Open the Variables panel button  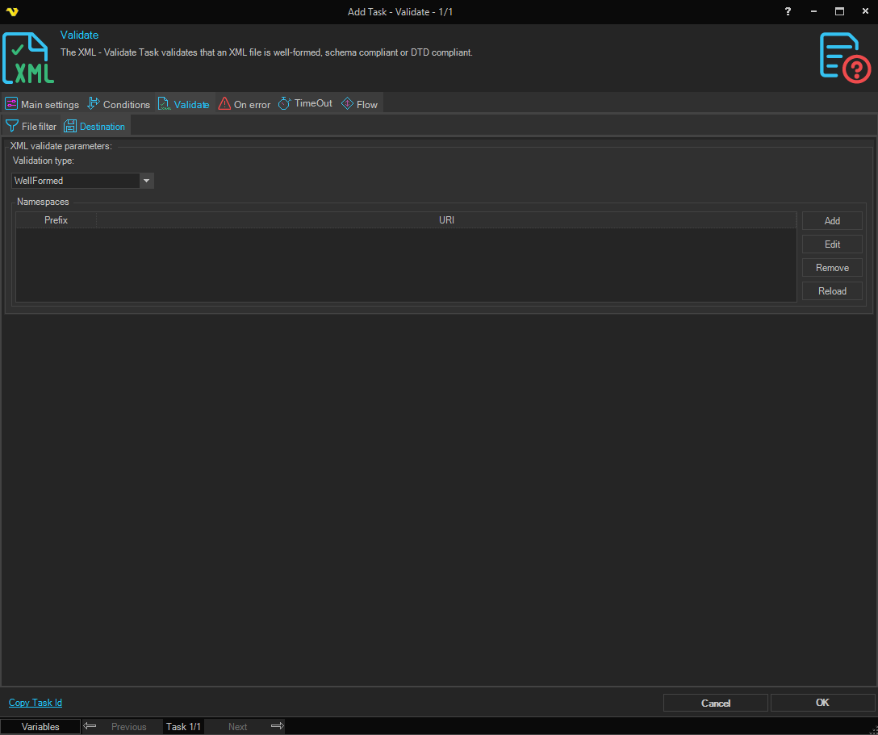[40, 727]
